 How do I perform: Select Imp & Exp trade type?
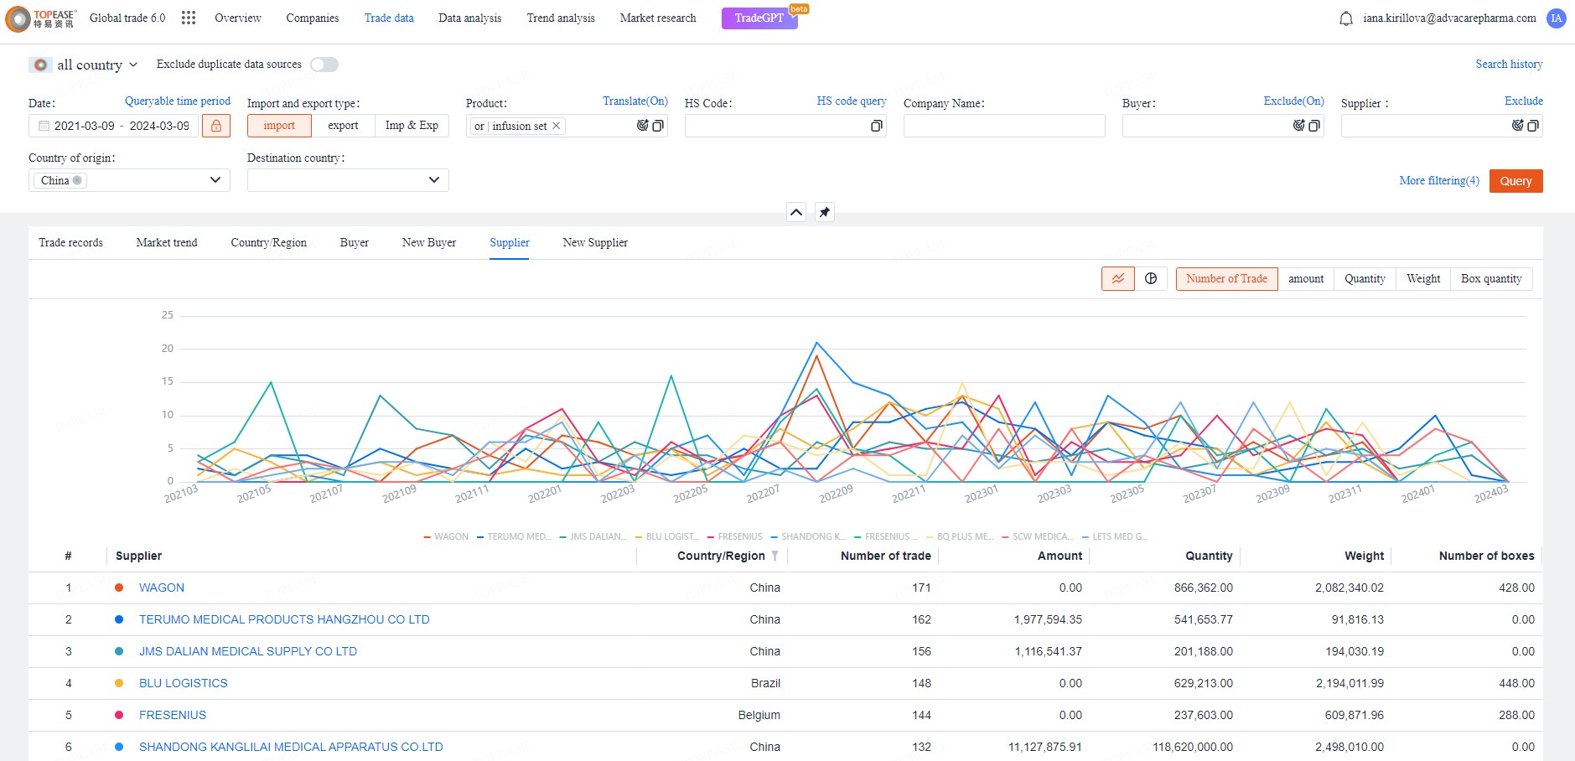[412, 126]
